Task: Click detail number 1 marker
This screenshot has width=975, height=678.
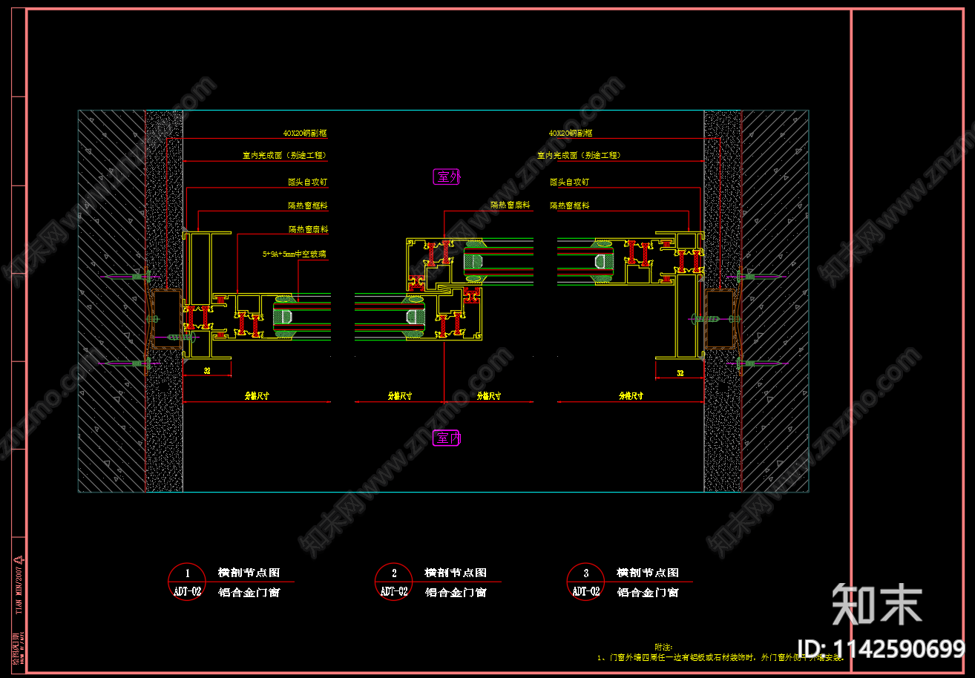Action: [187, 573]
